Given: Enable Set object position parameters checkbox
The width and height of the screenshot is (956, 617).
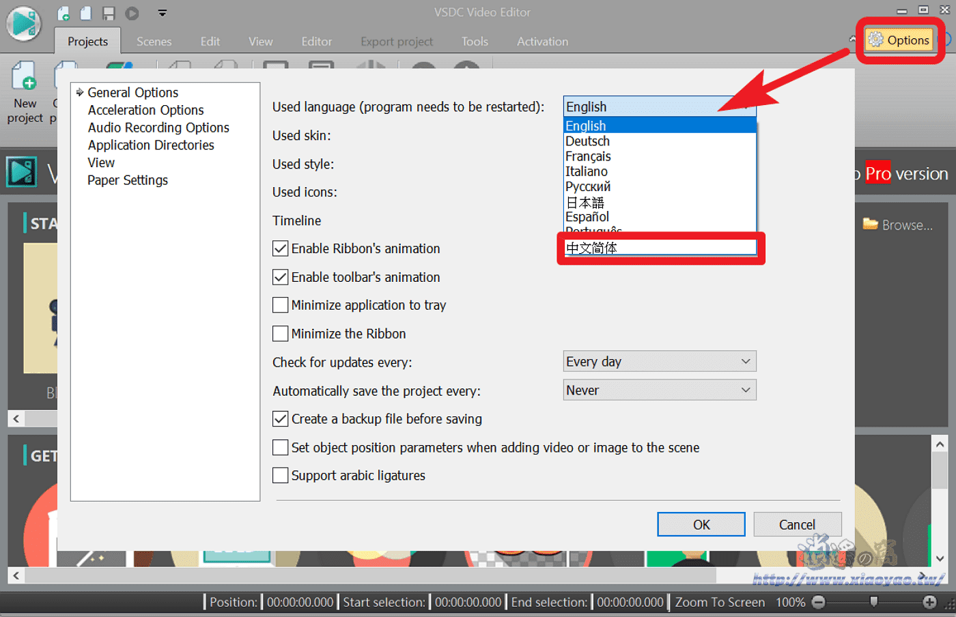Looking at the screenshot, I should pyautogui.click(x=280, y=448).
